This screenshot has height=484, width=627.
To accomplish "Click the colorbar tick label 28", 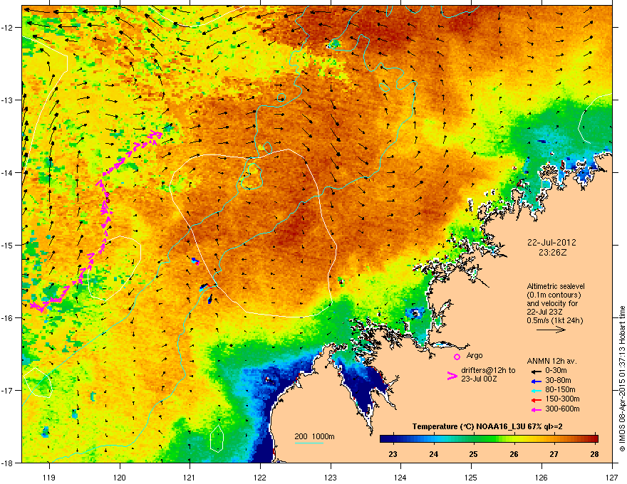I will pyautogui.click(x=595, y=454).
